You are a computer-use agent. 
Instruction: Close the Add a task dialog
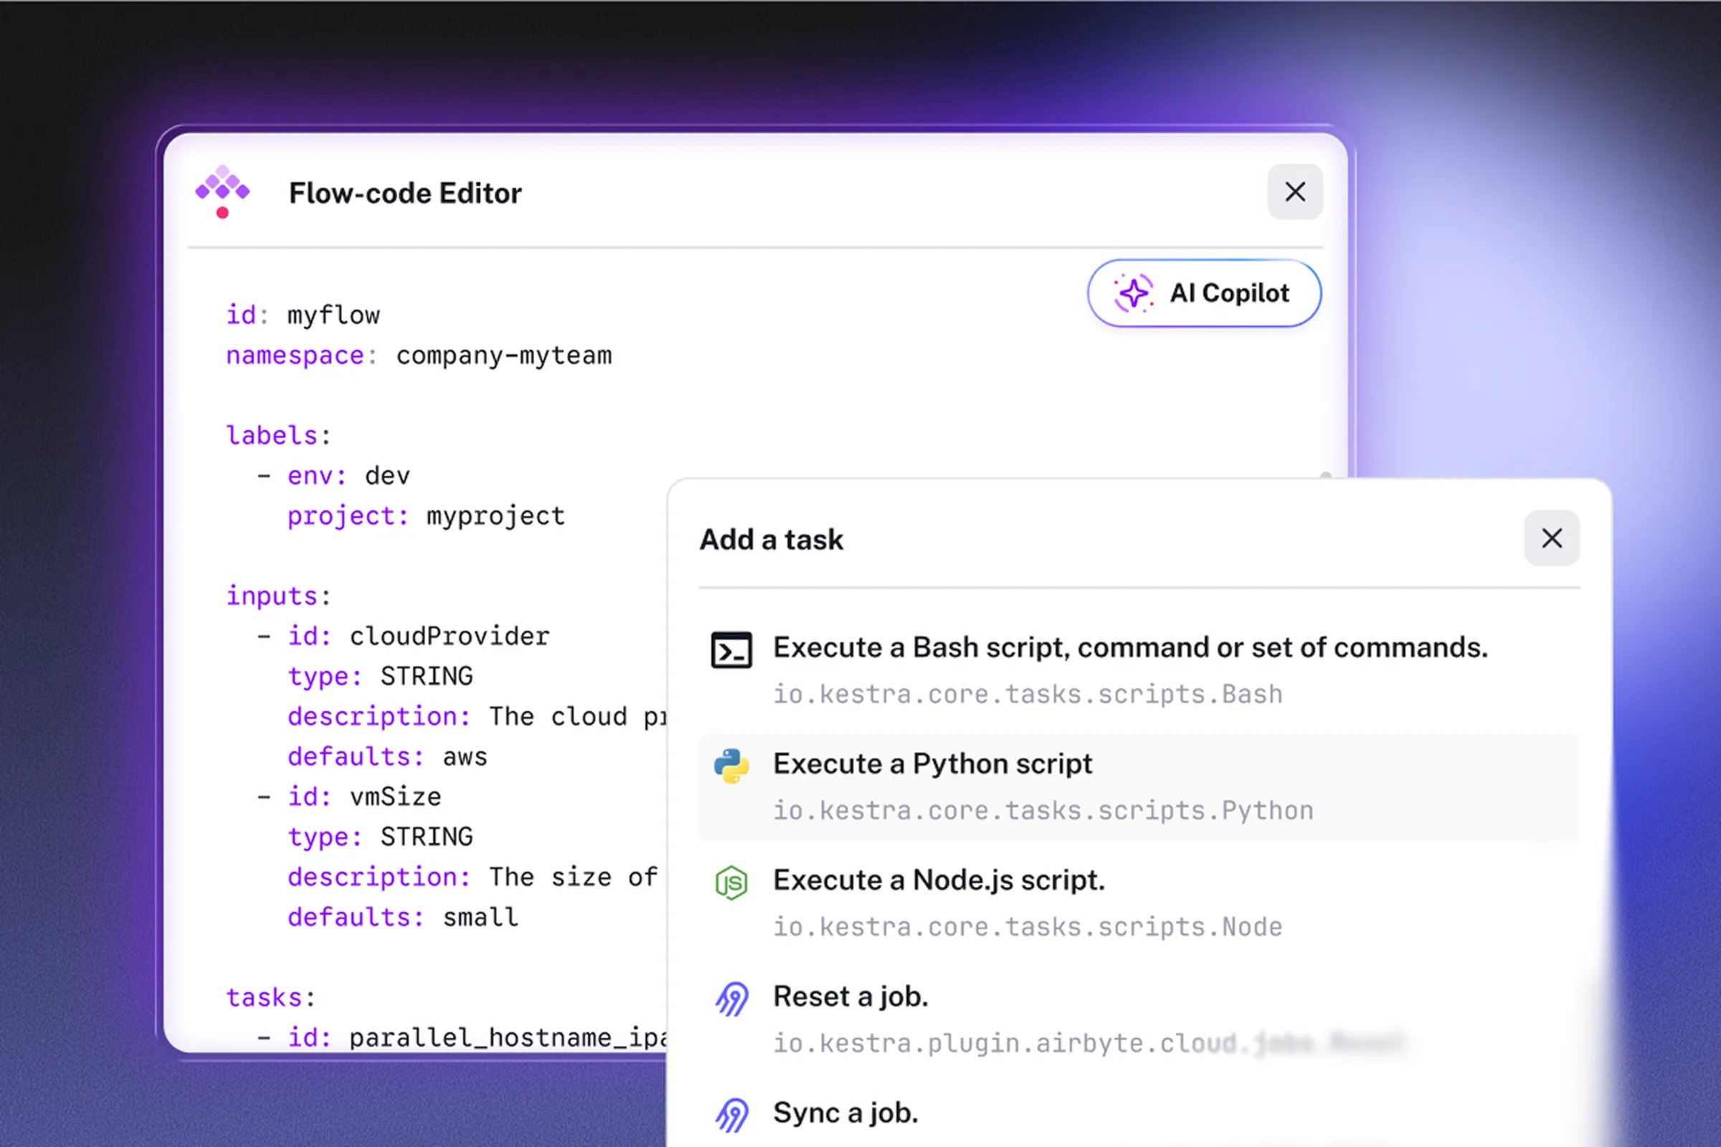tap(1552, 538)
